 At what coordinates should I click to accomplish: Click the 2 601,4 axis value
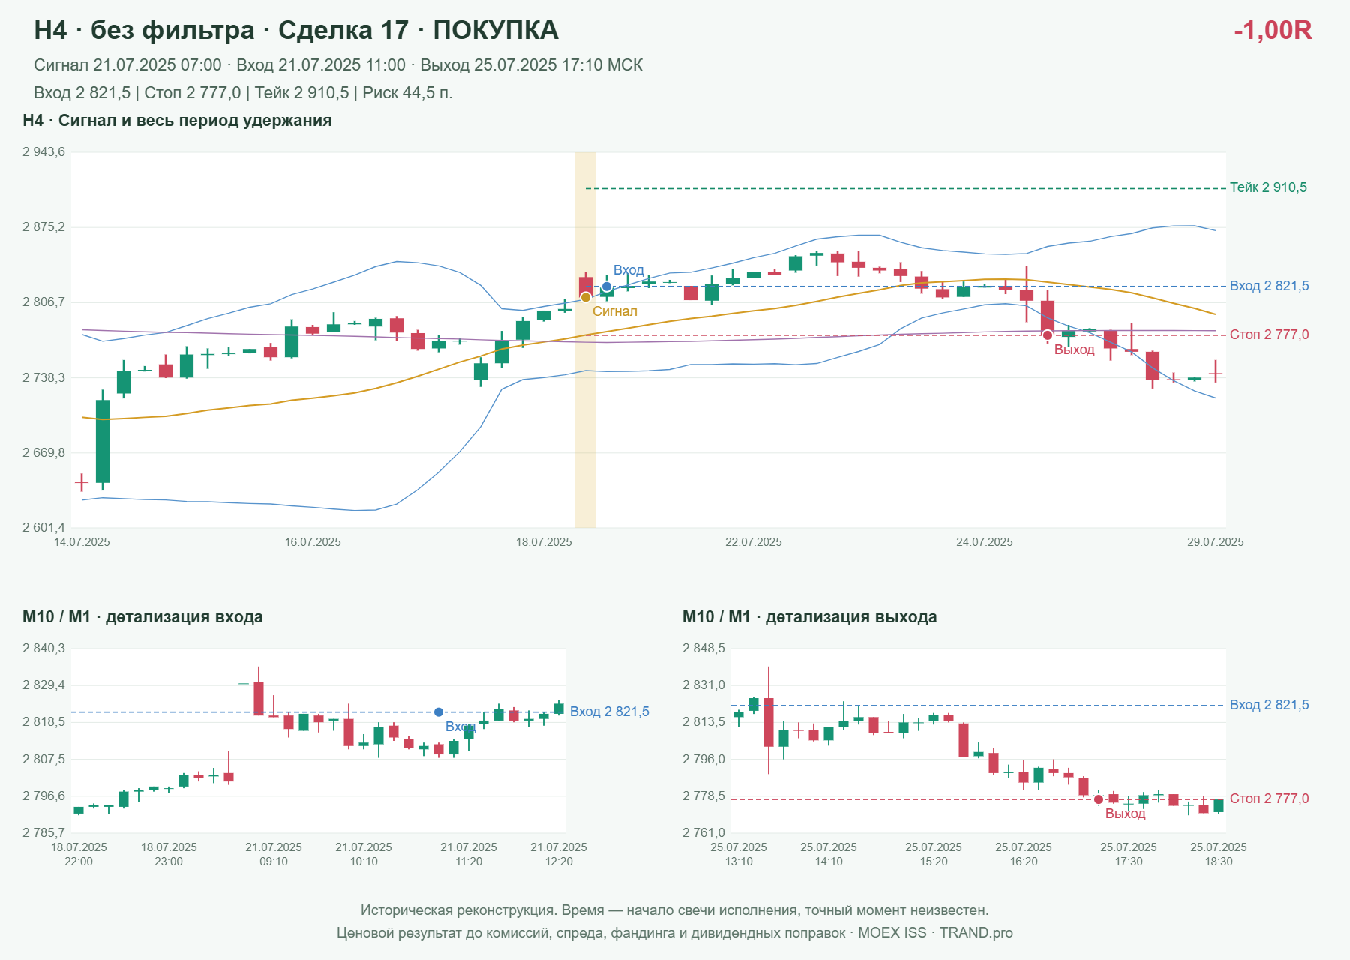[x=43, y=527]
